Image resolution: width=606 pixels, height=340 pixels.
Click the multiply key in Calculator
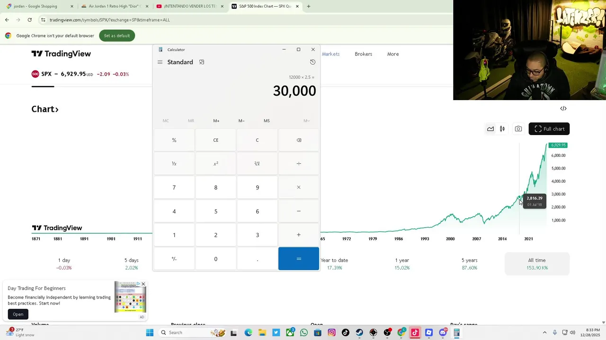pos(299,187)
